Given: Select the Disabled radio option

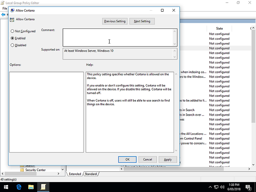Looking at the screenshot, I should click(18, 45).
